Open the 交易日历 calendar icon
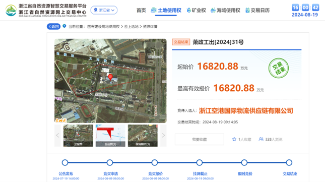325x182 pixels. 247,11
